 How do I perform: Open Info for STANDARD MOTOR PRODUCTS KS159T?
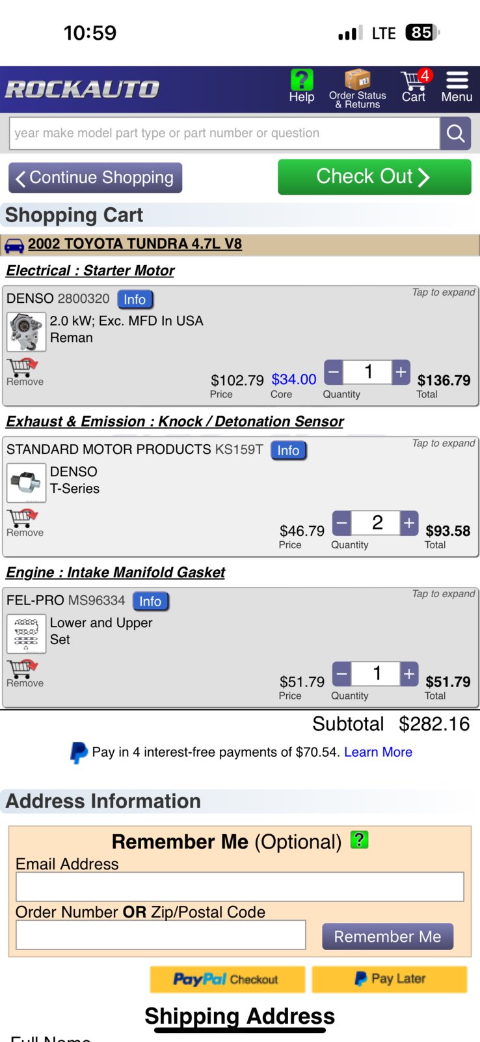(x=288, y=450)
